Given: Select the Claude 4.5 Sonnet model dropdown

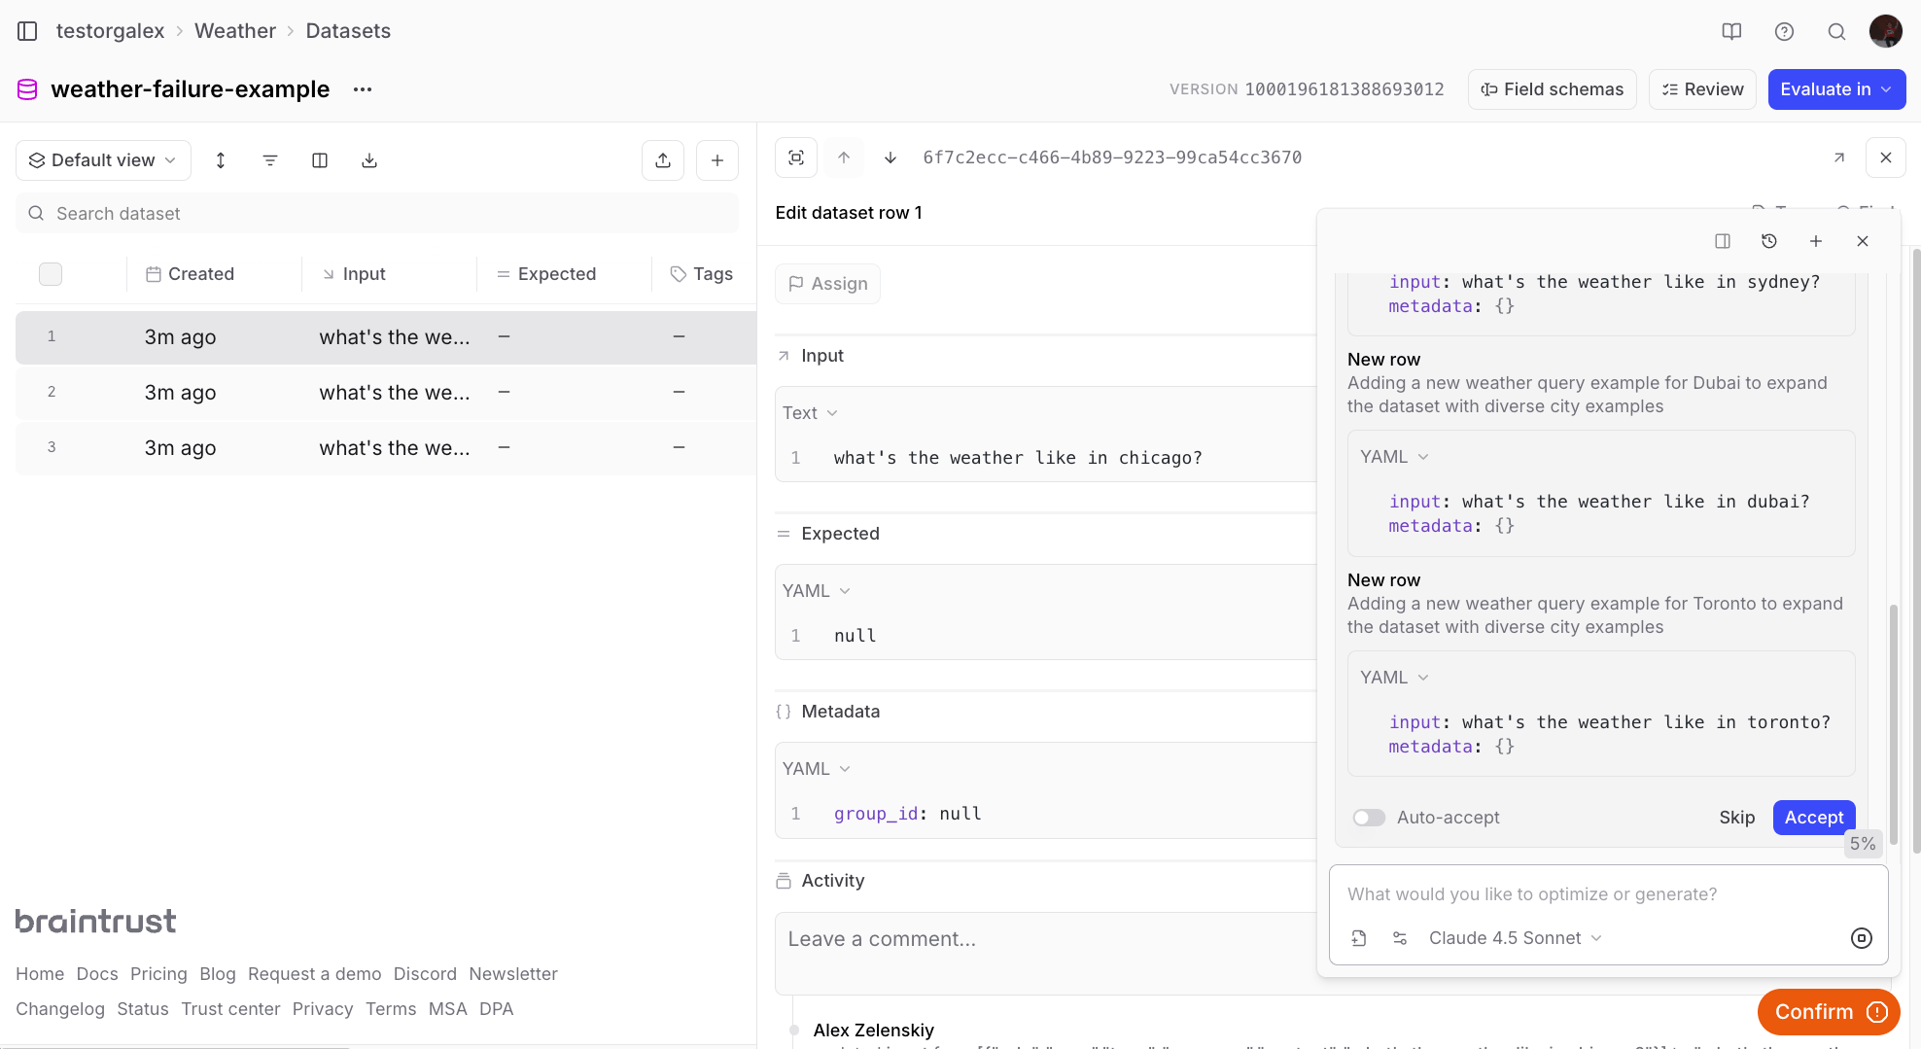Looking at the screenshot, I should coord(1515,938).
